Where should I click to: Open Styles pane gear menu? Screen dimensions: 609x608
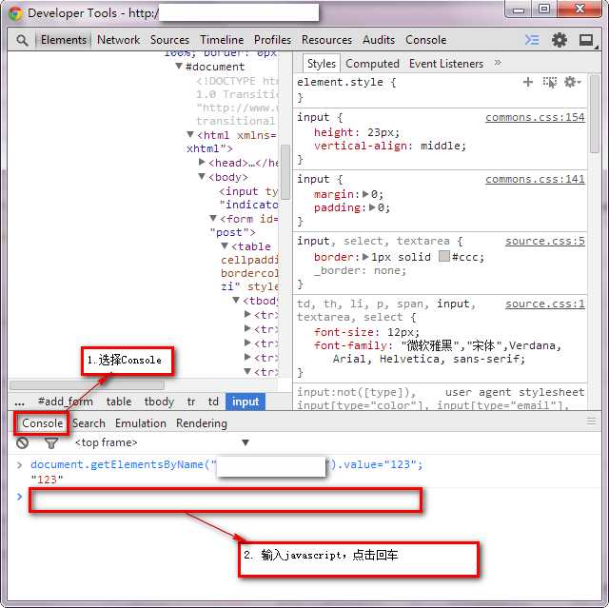(572, 82)
